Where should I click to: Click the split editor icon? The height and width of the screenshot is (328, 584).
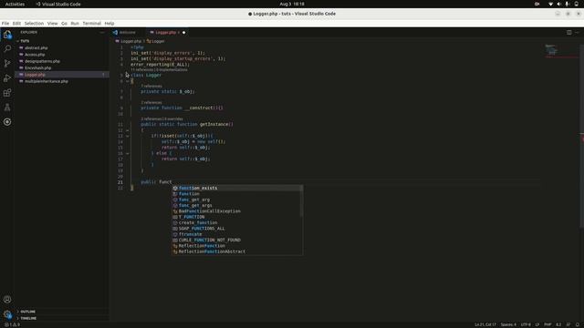[569, 33]
